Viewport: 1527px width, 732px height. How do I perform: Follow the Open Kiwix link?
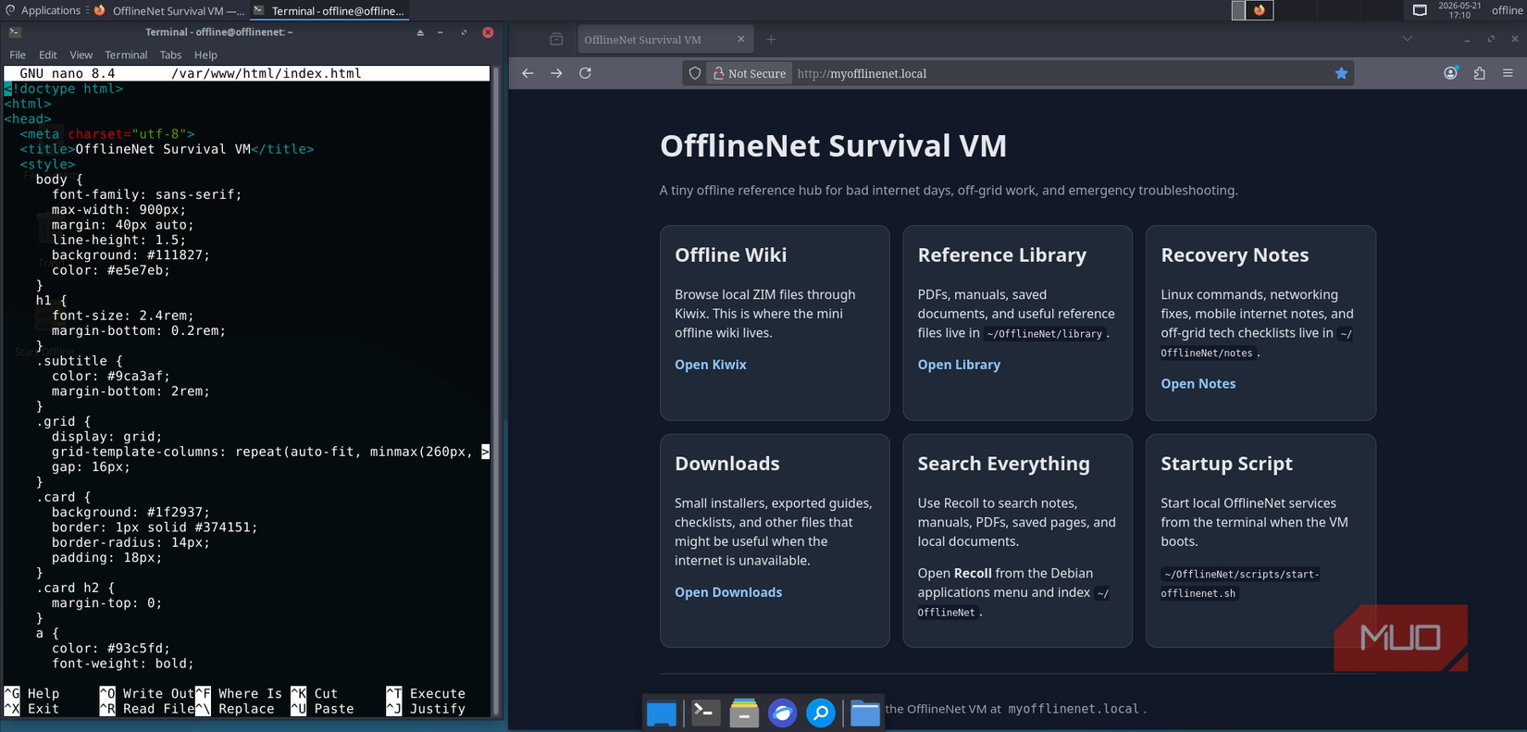(x=710, y=365)
